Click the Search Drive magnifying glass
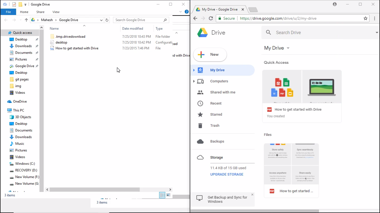Viewport: 380px width, 213px height. click(x=268, y=32)
